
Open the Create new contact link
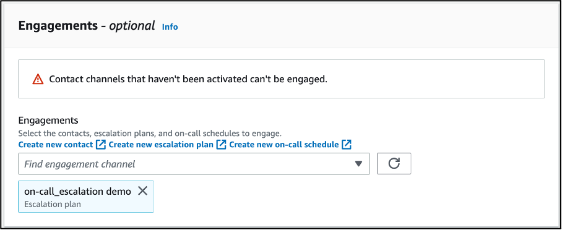pos(56,145)
